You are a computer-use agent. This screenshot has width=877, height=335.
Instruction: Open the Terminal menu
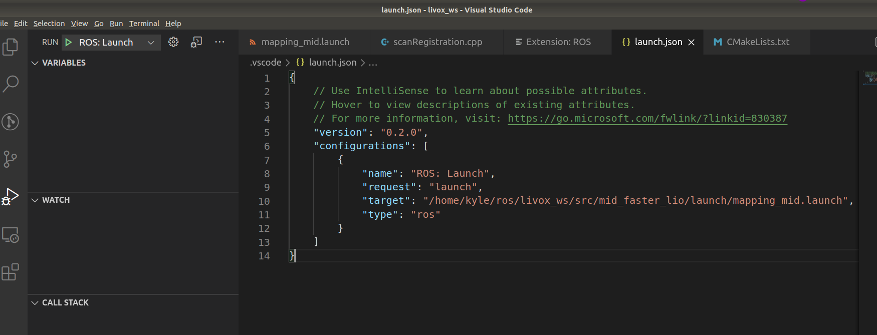pyautogui.click(x=144, y=24)
